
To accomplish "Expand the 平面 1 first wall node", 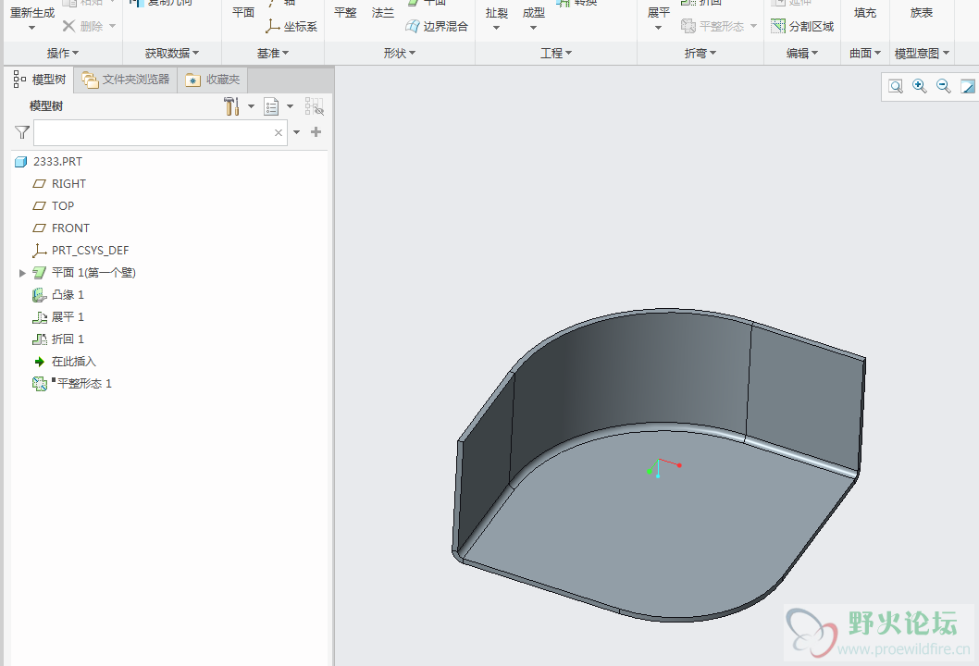I will pos(22,273).
